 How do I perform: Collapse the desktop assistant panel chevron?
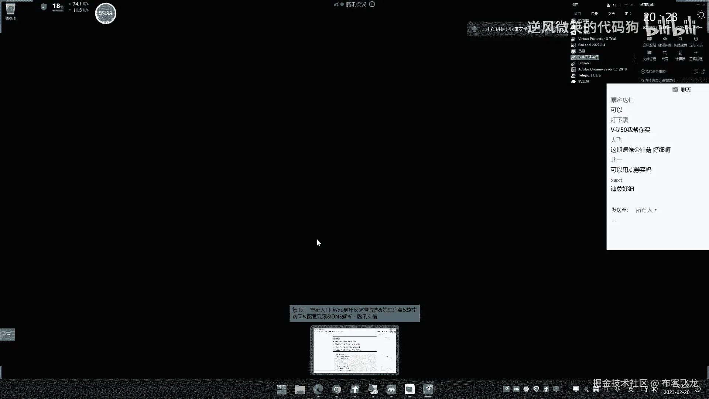click(x=704, y=5)
